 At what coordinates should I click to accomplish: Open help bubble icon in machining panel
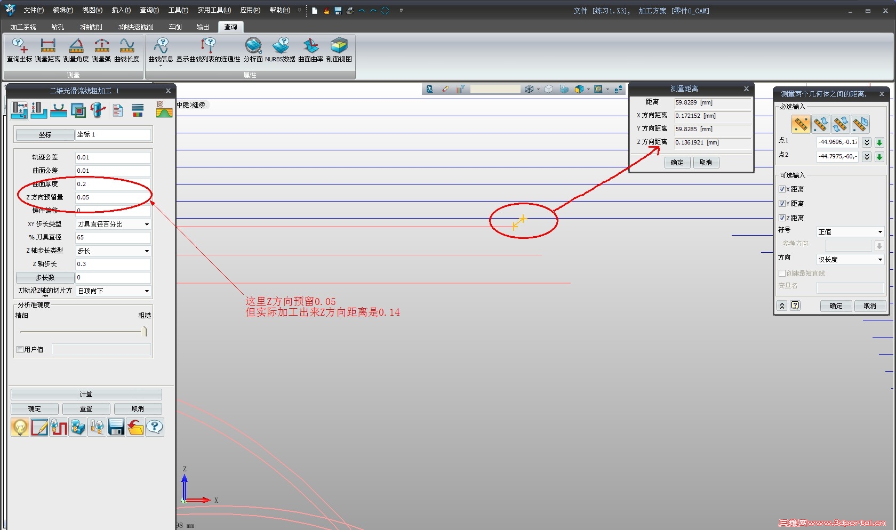(155, 427)
